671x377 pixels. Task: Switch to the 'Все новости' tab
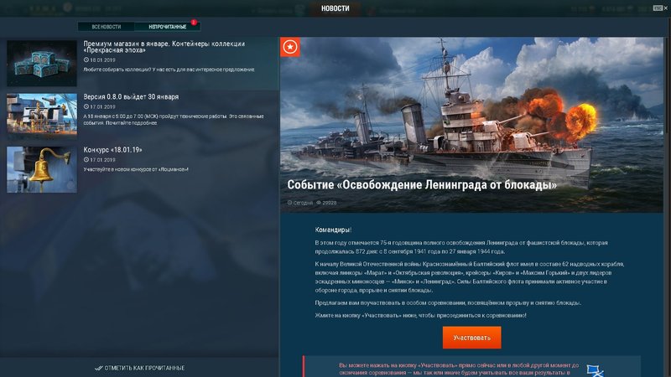click(x=107, y=27)
